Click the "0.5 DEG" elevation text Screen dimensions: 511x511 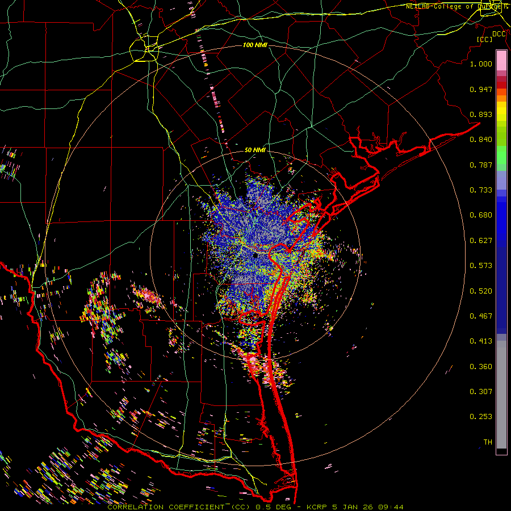click(274, 507)
